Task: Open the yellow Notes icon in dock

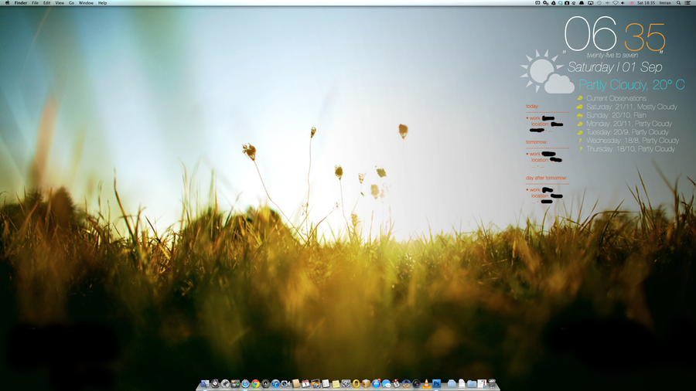Action: tap(336, 384)
